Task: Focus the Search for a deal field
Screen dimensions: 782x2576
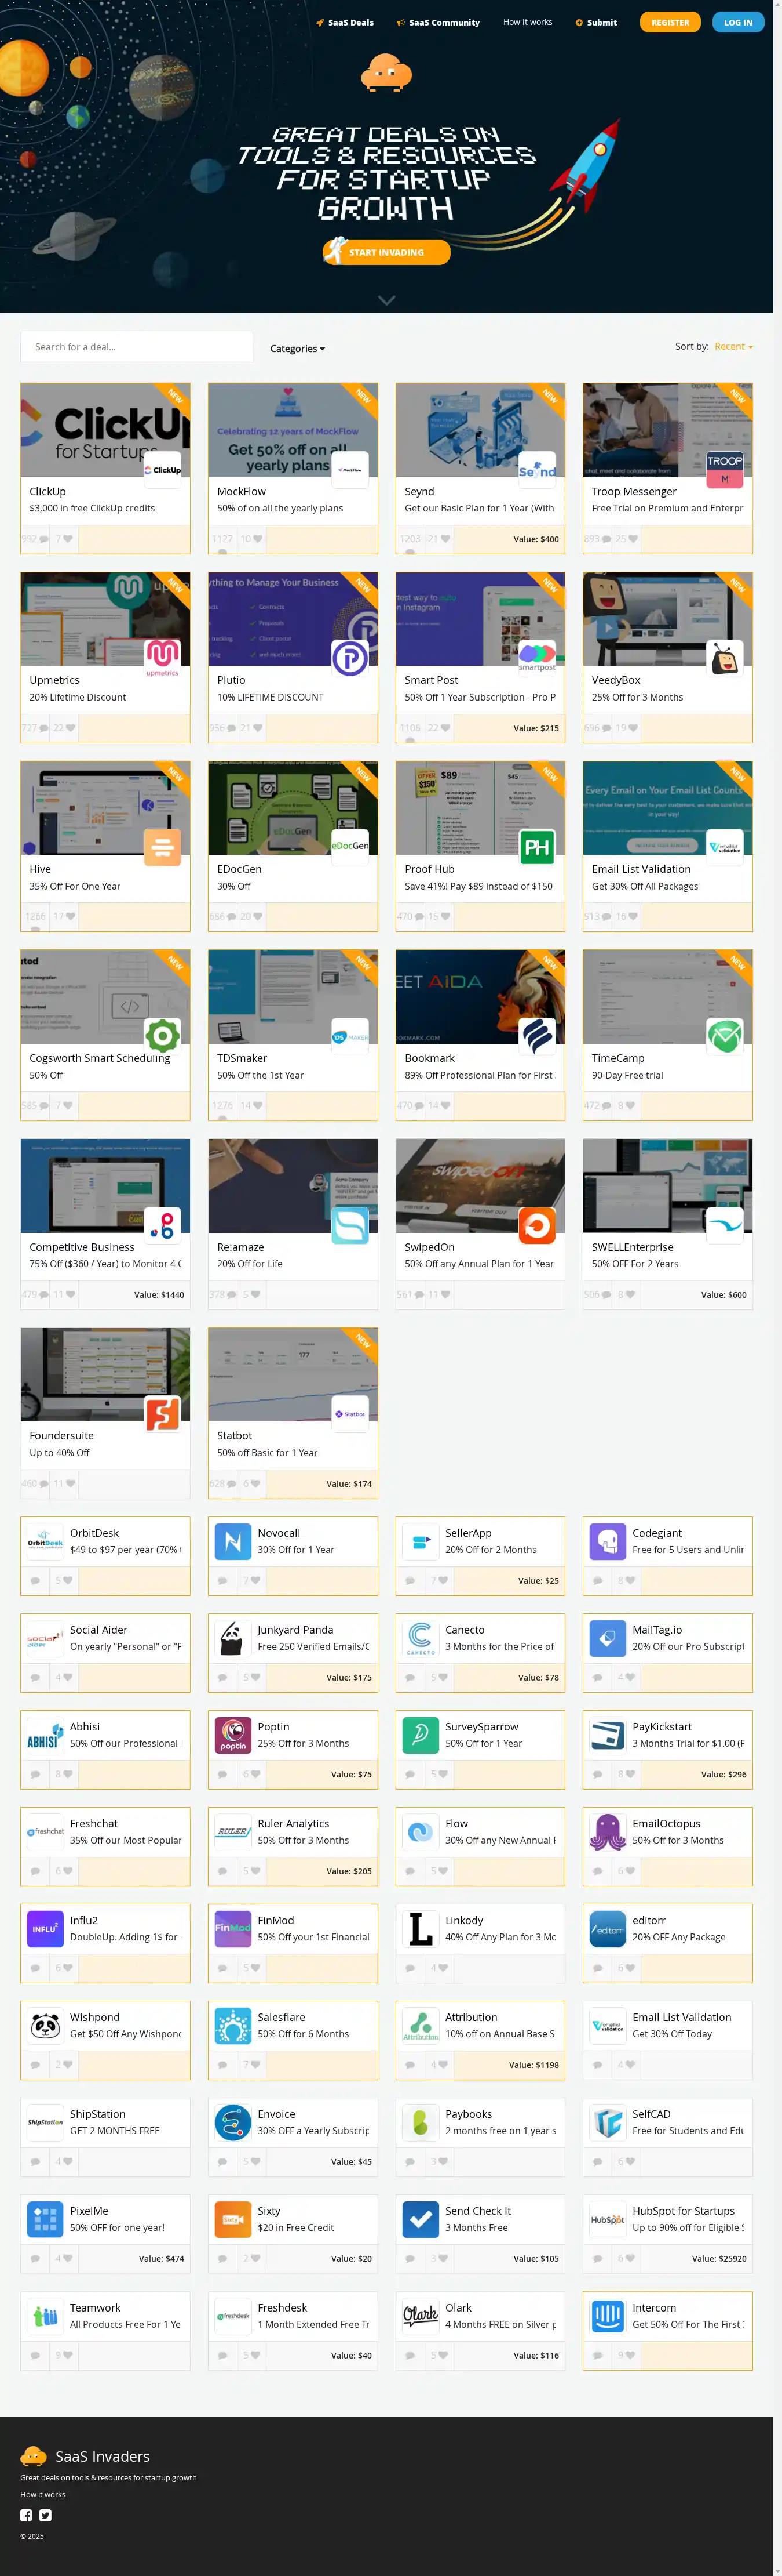Action: click(136, 347)
